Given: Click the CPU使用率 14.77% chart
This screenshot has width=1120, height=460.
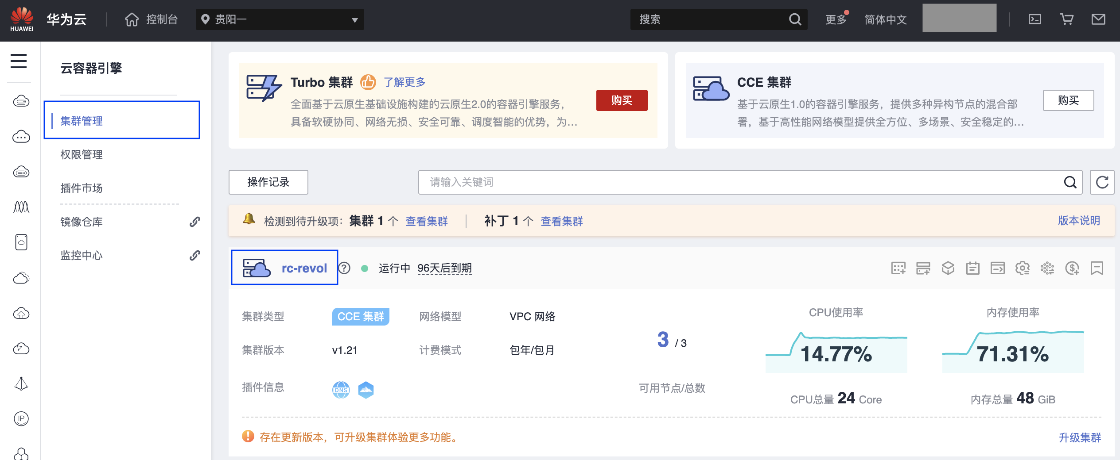Looking at the screenshot, I should pos(836,352).
